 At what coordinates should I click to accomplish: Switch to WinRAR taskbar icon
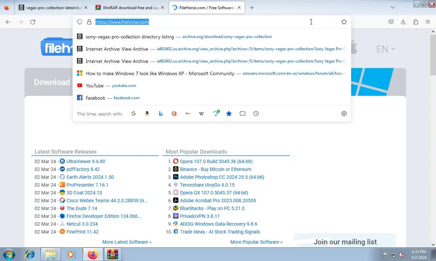[x=112, y=254]
